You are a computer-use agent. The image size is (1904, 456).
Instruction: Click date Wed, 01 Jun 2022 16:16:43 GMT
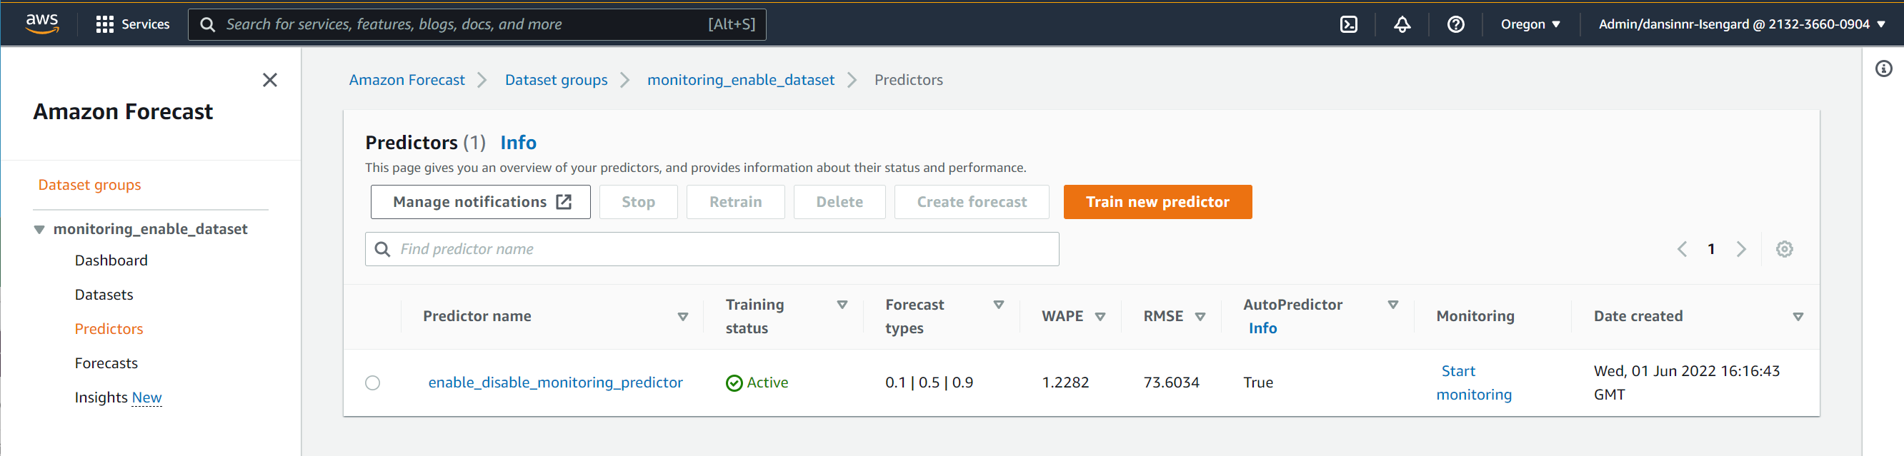(x=1686, y=383)
